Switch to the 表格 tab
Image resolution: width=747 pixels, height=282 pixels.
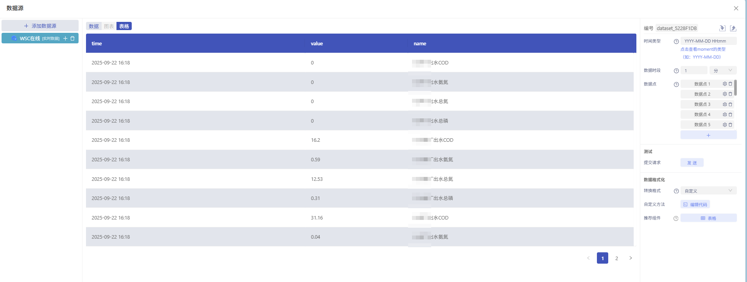124,26
